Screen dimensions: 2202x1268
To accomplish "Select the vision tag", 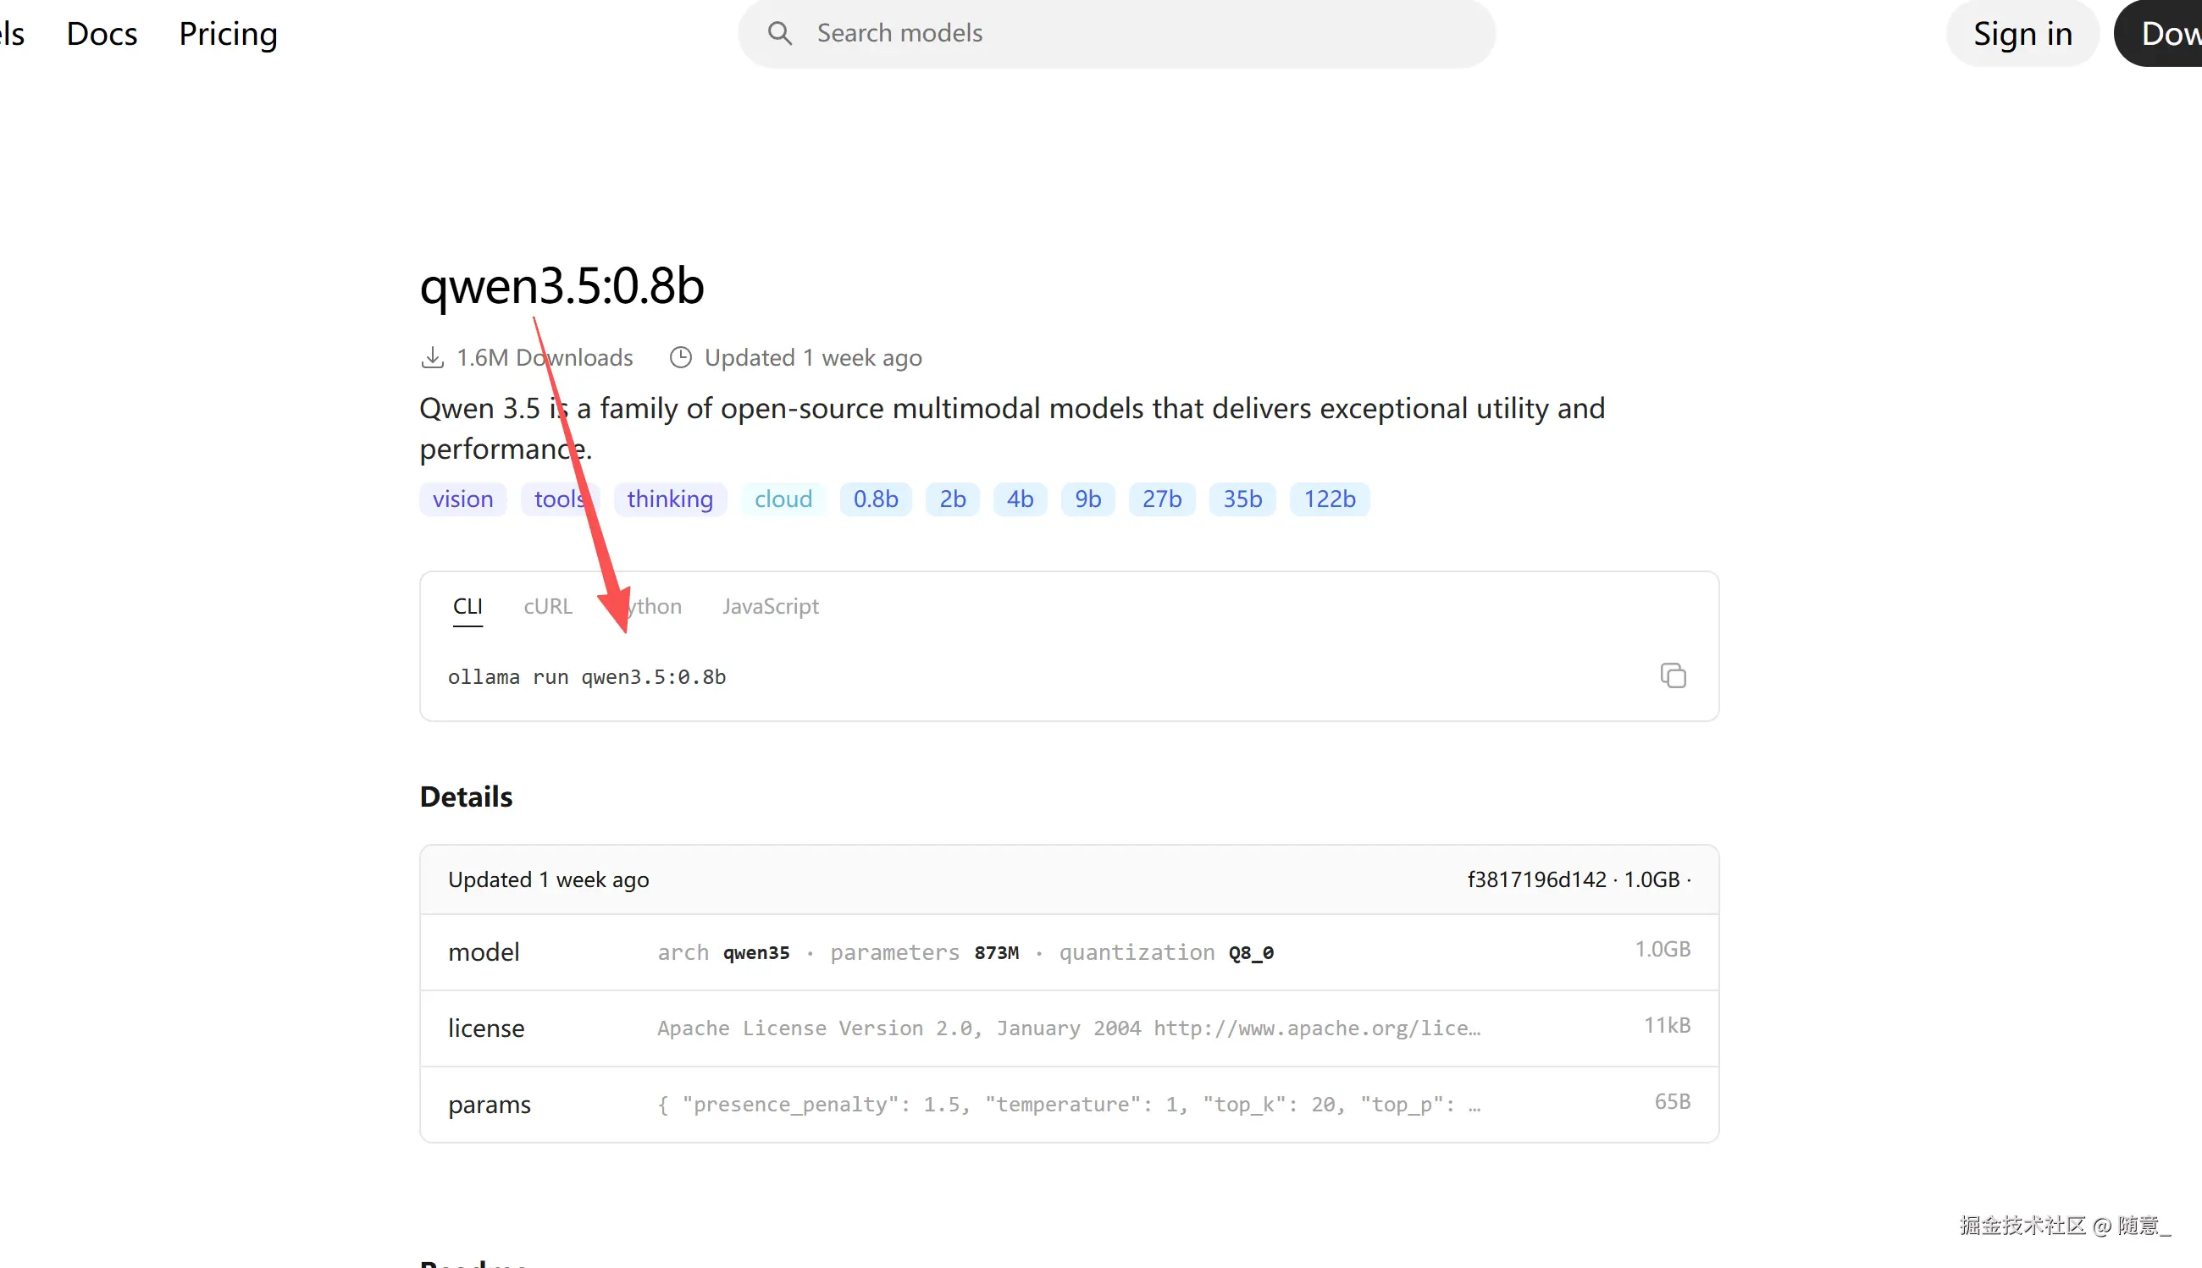I will [462, 499].
